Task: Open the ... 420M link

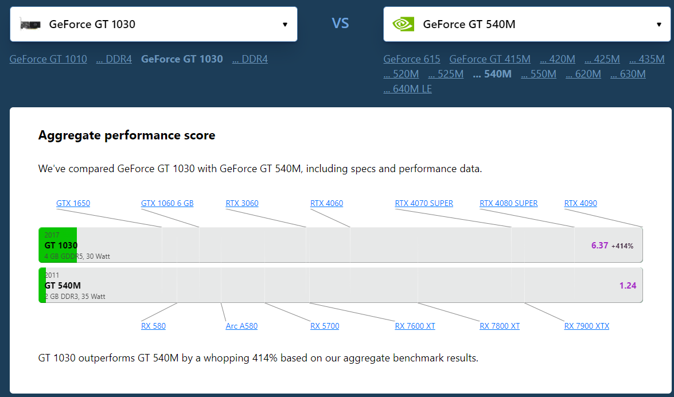Action: click(558, 59)
